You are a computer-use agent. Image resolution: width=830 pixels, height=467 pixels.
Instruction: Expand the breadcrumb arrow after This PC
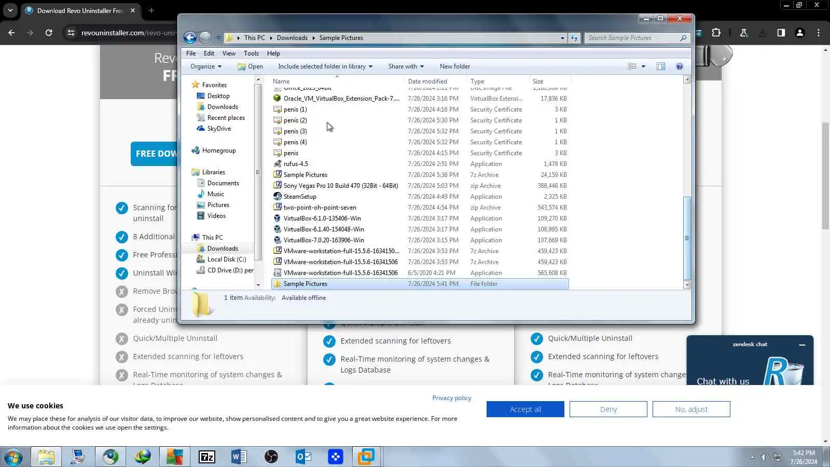[x=271, y=38]
